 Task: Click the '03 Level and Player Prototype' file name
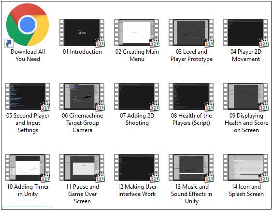191,56
